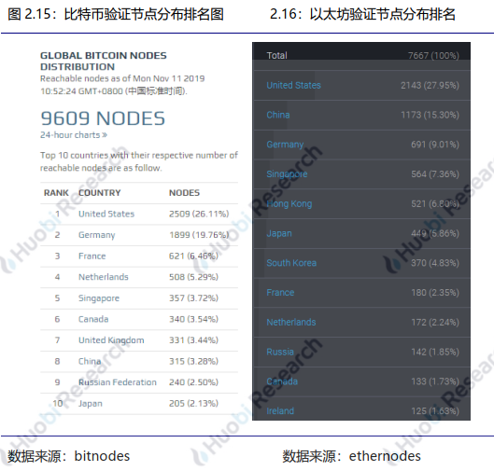The width and height of the screenshot is (494, 471).
Task: Click the Total row in Ethereum panel
Action: [x=361, y=56]
